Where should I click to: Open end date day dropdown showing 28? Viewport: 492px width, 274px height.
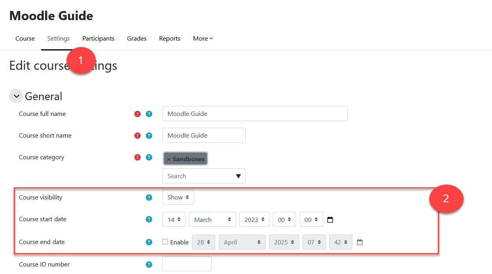tap(204, 242)
